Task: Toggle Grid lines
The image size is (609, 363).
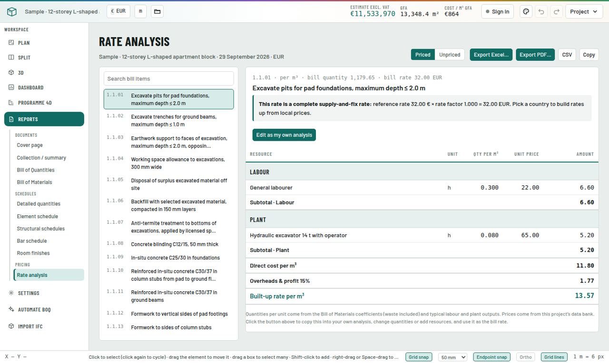Action: point(554,357)
